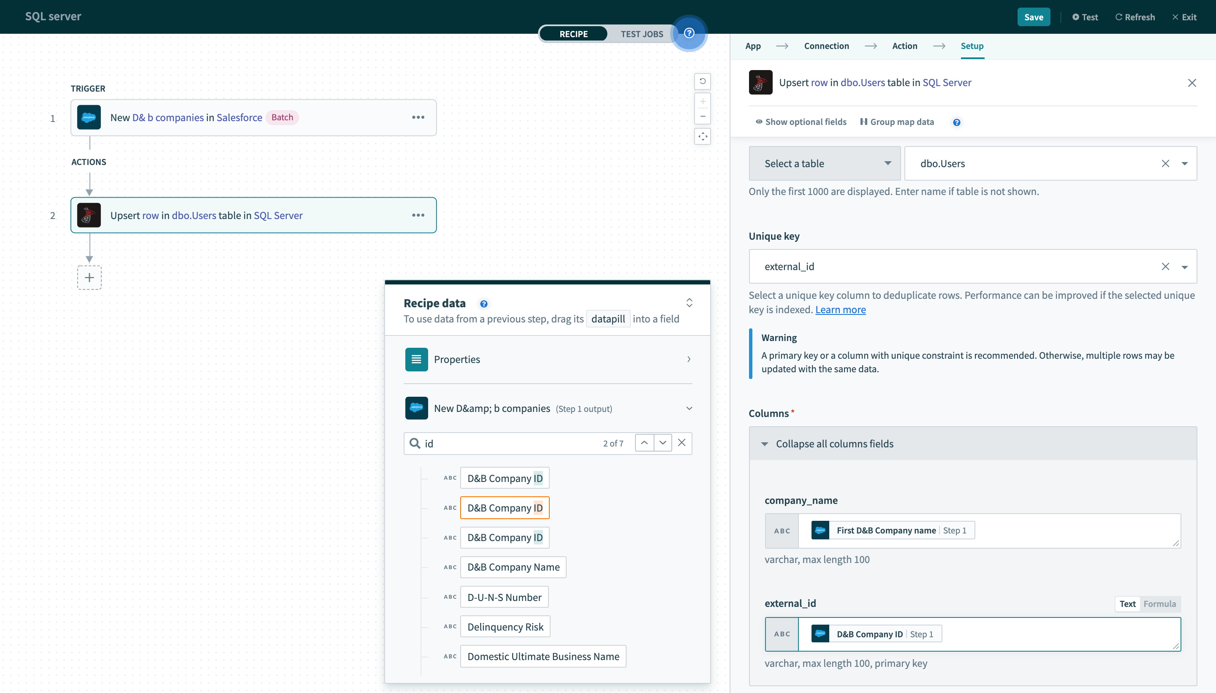Zoom in on the recipe canvas

pos(702,101)
